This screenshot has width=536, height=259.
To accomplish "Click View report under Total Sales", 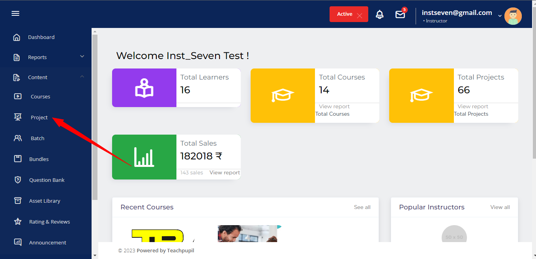I will point(225,172).
